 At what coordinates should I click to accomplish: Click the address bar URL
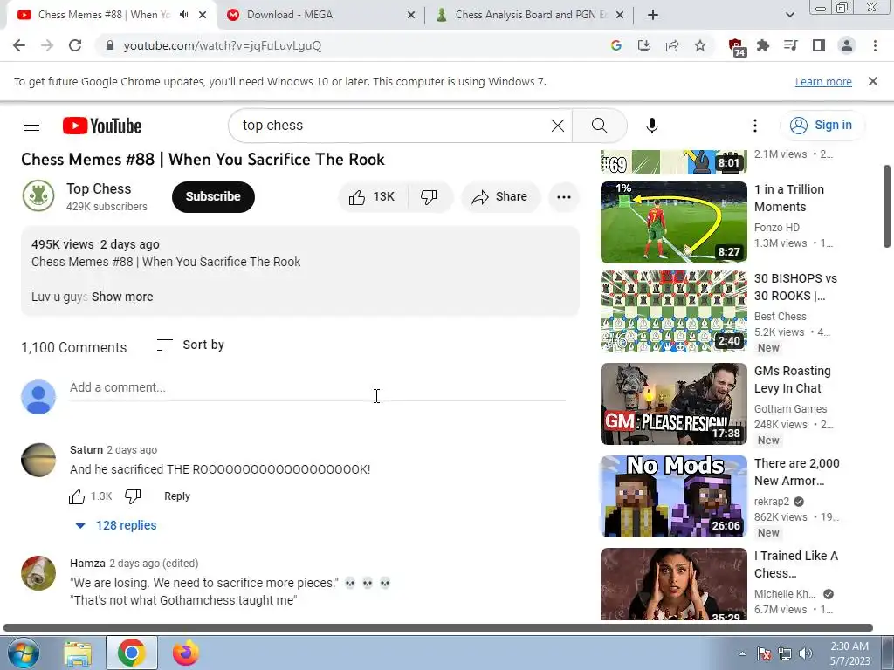point(223,45)
